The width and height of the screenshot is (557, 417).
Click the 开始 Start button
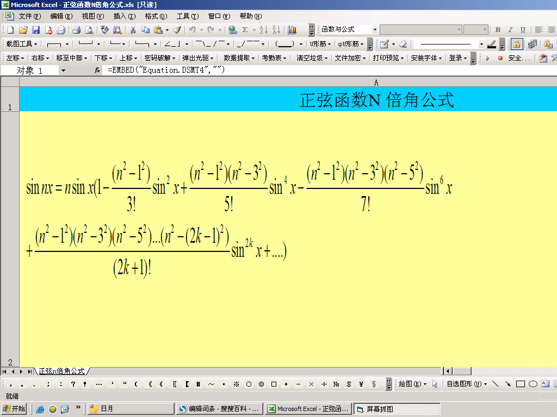15,409
